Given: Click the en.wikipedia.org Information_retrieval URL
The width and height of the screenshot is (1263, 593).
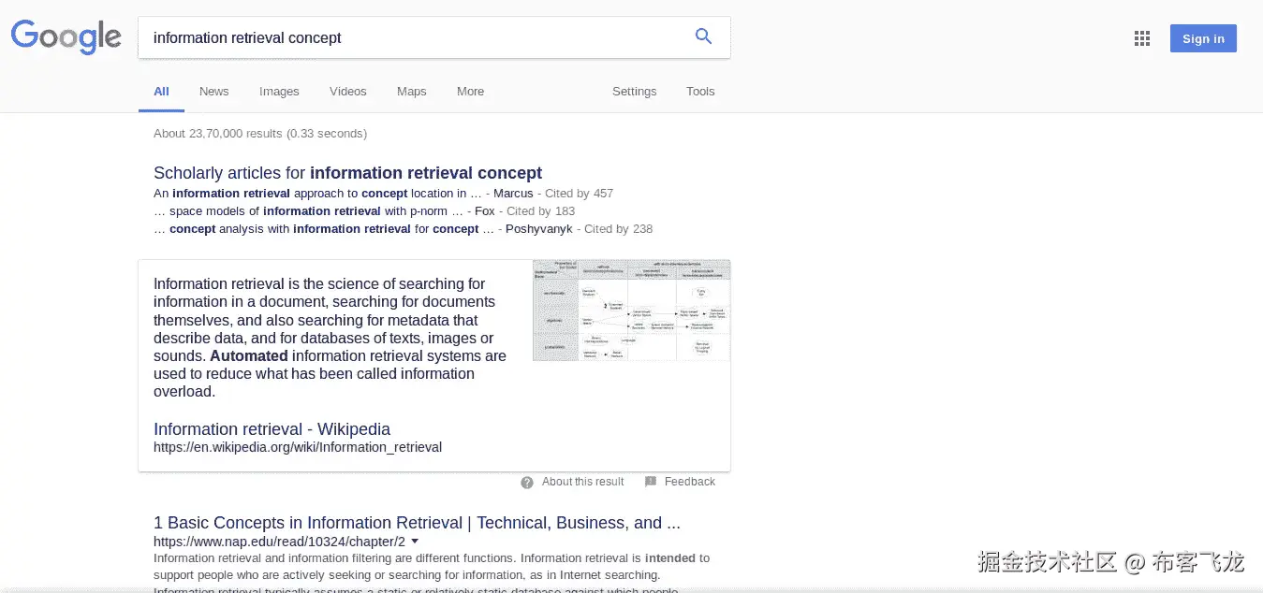Looking at the screenshot, I should coord(298,447).
